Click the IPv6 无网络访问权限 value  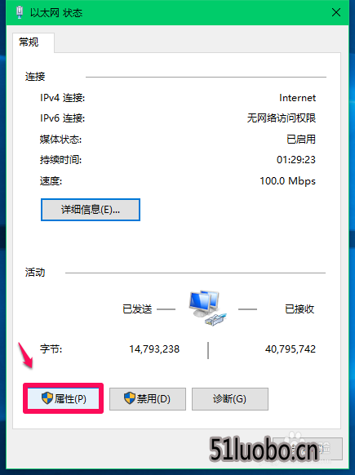pyautogui.click(x=282, y=118)
